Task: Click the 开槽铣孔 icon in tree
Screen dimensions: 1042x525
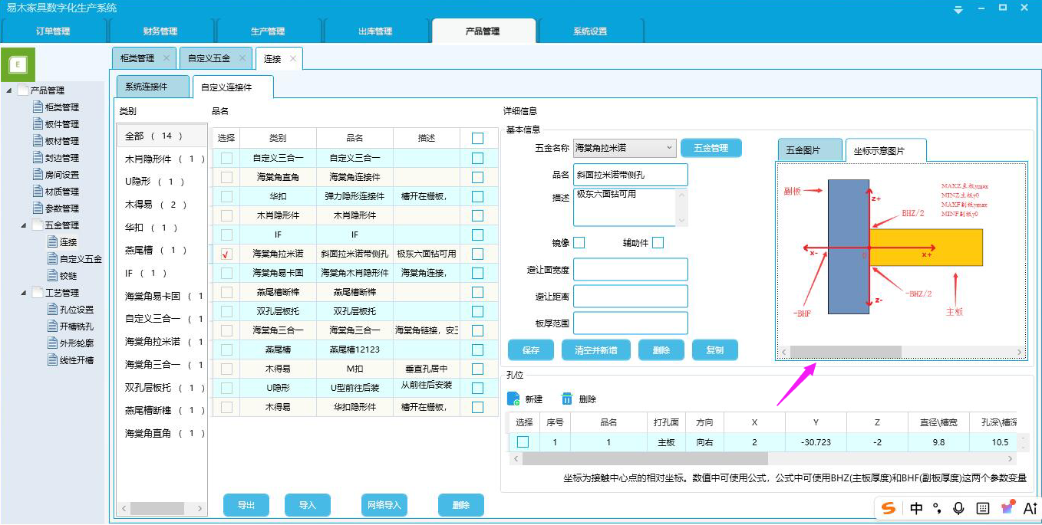Action: click(x=52, y=326)
